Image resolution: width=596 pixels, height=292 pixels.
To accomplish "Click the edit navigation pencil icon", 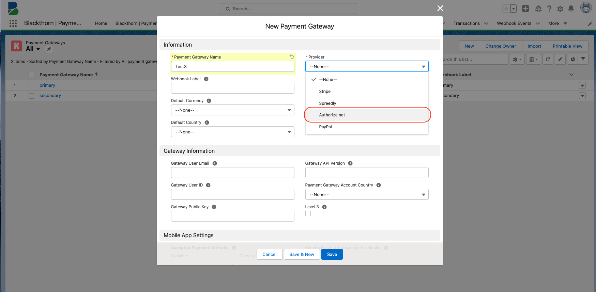I will (x=590, y=23).
